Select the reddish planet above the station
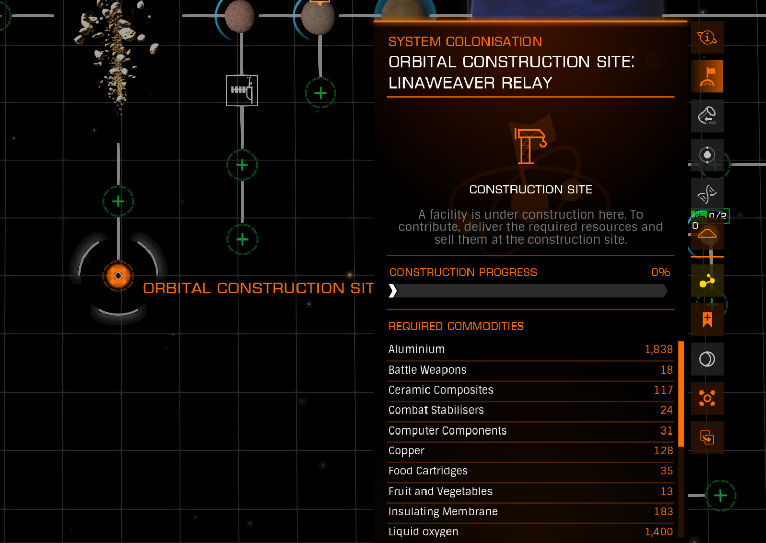 pos(240,16)
